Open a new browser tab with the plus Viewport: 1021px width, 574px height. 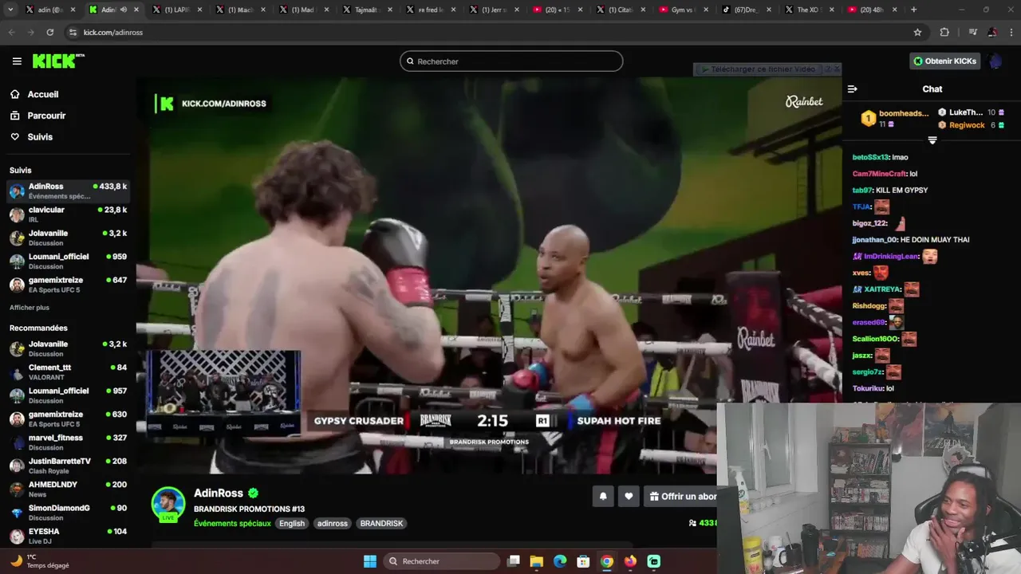point(913,10)
